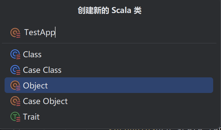Click the word "Scala" in the dialog title
This screenshot has height=130, width=221.
(121, 10)
